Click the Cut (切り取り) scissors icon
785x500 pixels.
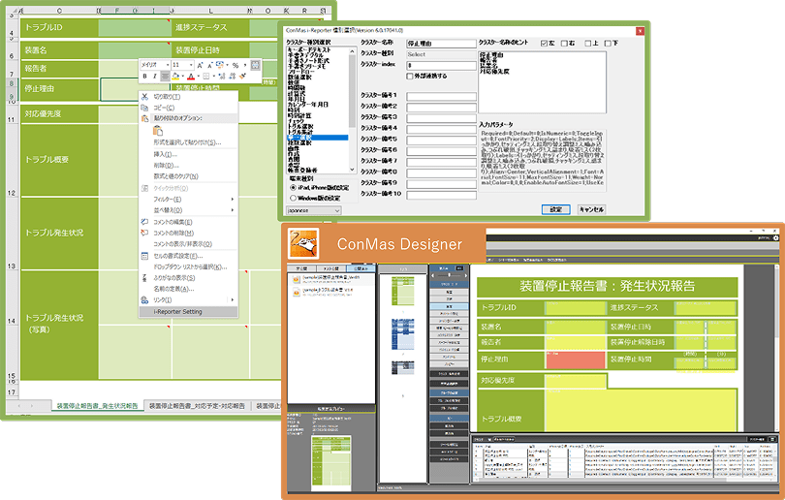click(144, 97)
